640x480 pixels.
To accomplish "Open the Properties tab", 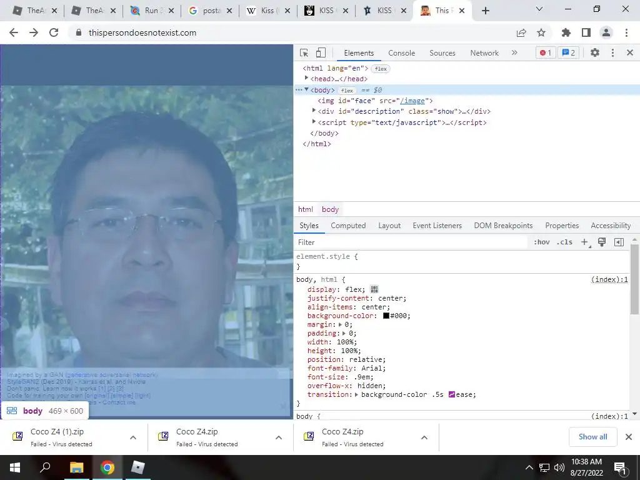I will [562, 225].
